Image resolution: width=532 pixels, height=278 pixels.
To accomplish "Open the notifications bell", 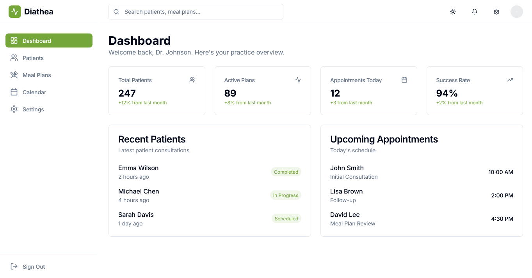I will pos(475,12).
